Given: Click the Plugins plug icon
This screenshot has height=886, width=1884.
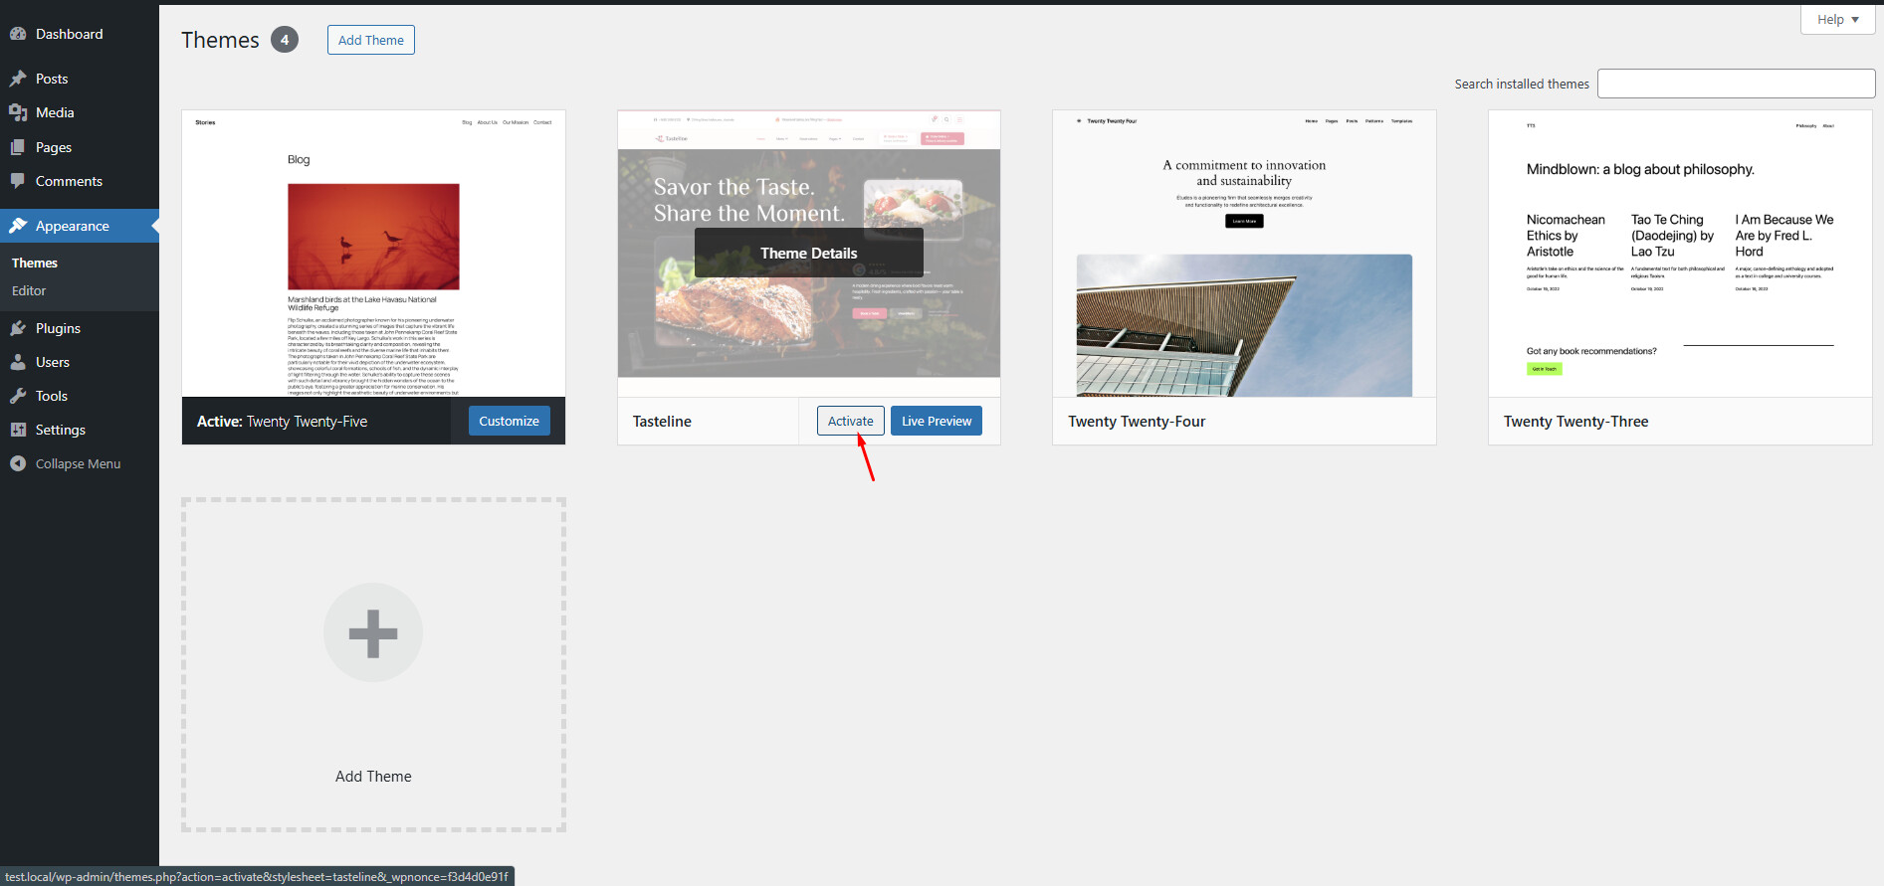Looking at the screenshot, I should click(x=18, y=328).
